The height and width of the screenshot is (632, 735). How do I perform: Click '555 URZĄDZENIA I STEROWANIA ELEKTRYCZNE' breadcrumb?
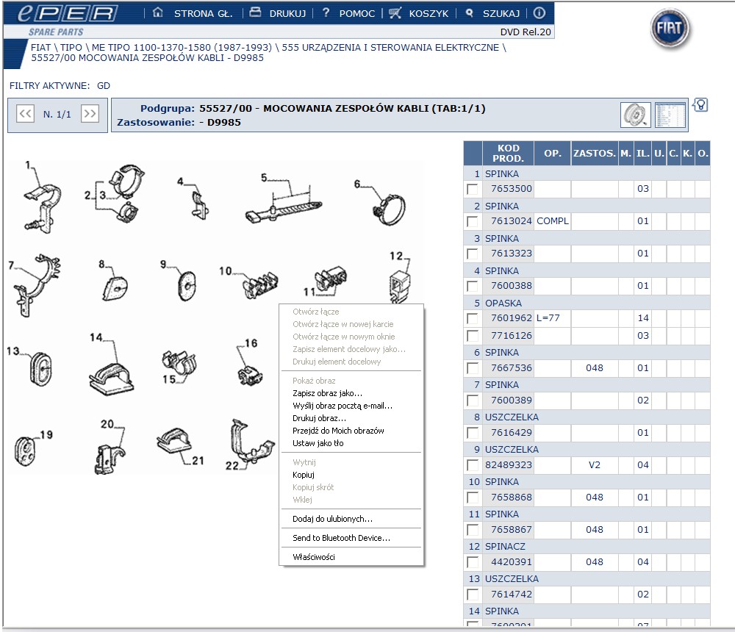(x=390, y=47)
